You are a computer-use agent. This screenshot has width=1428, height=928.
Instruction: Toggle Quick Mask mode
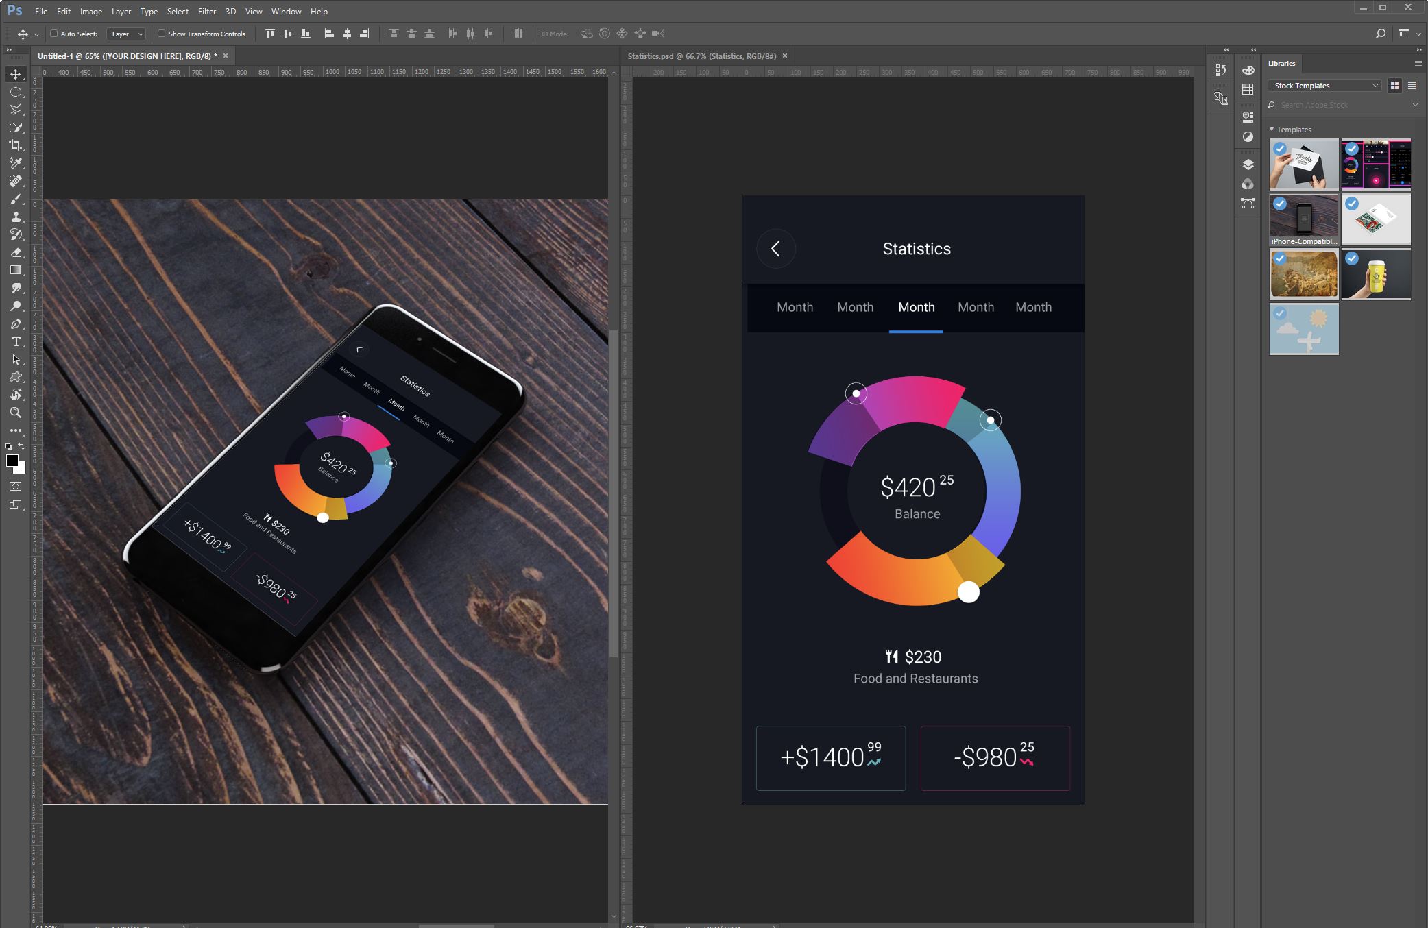pos(15,487)
